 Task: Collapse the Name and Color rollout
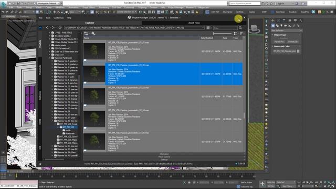(281, 46)
